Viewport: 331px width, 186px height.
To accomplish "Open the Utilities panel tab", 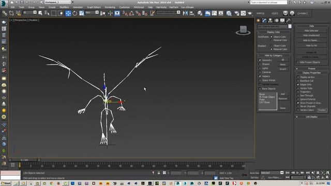I will (x=289, y=21).
